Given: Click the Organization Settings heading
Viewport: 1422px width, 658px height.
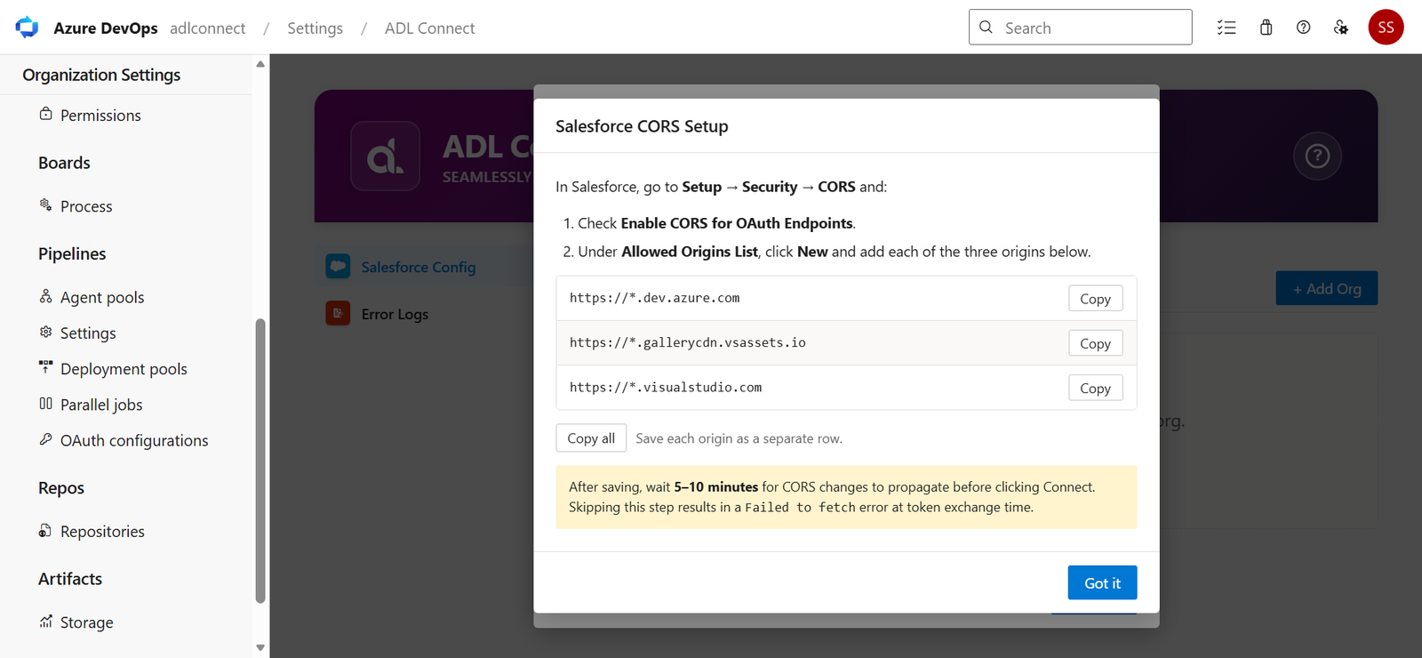Looking at the screenshot, I should [x=101, y=75].
